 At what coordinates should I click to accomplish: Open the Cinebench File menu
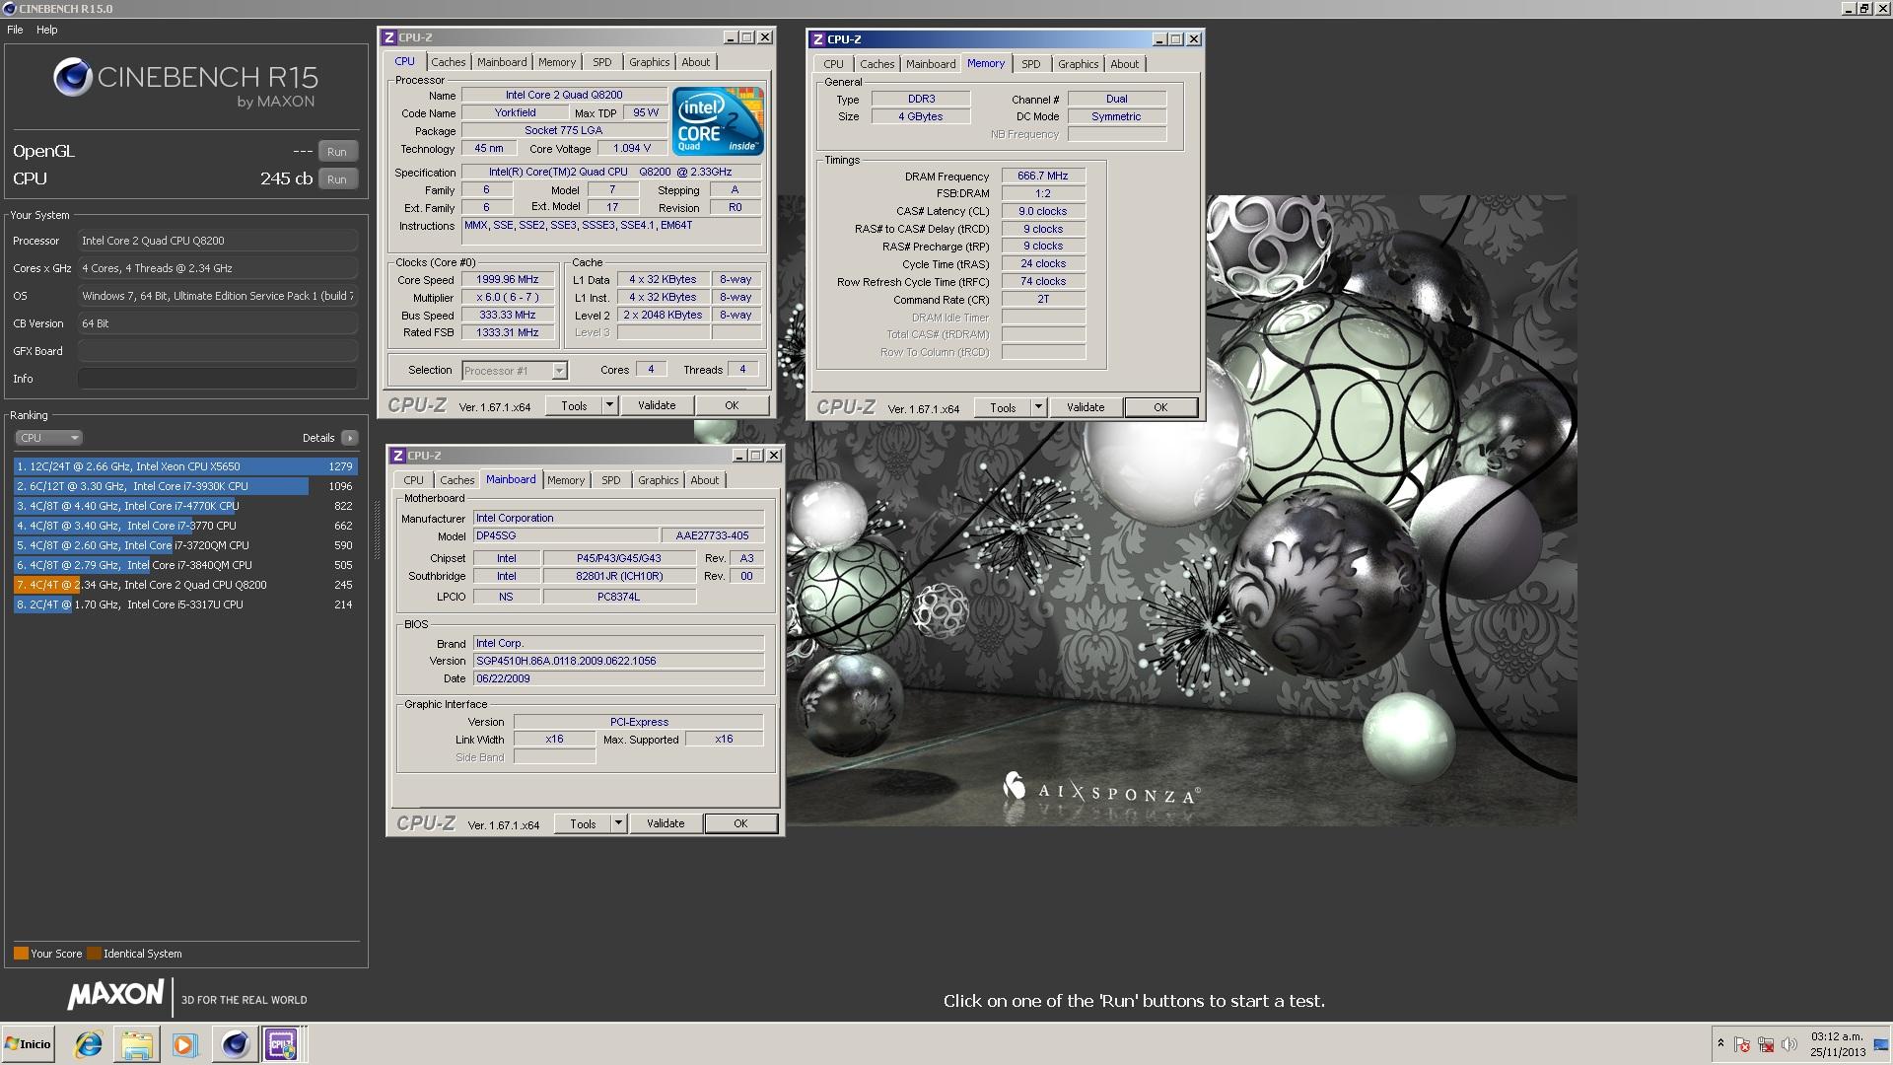pos(15,30)
